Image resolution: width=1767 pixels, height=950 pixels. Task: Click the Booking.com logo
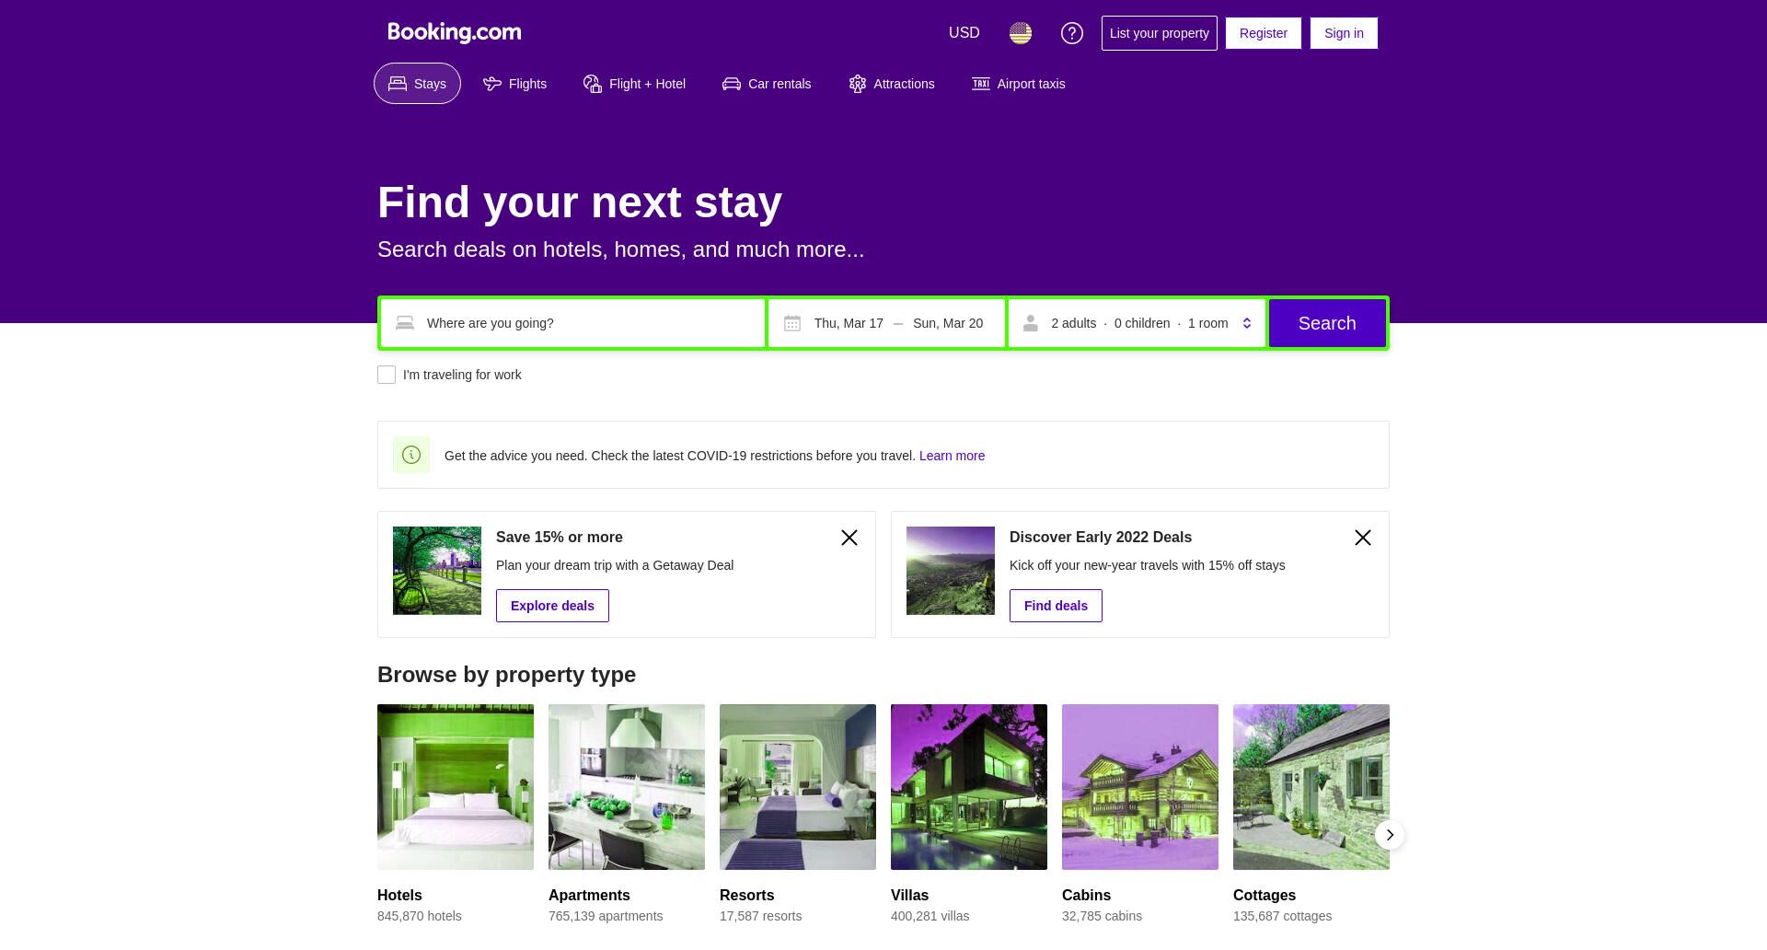(x=455, y=32)
